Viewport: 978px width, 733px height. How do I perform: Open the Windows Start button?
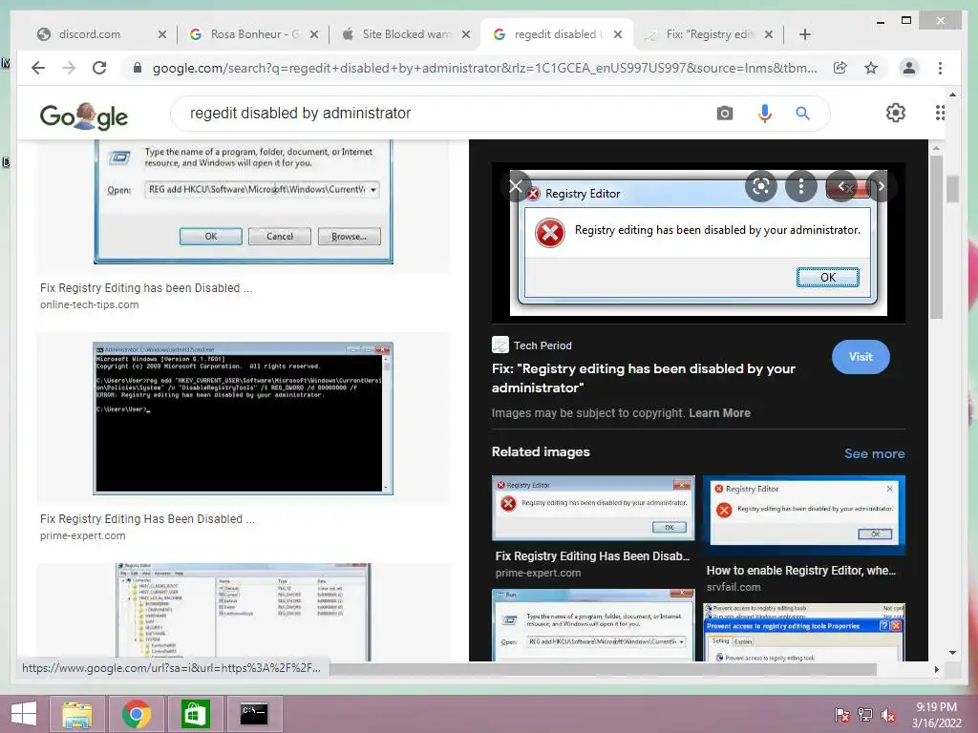pyautogui.click(x=24, y=714)
